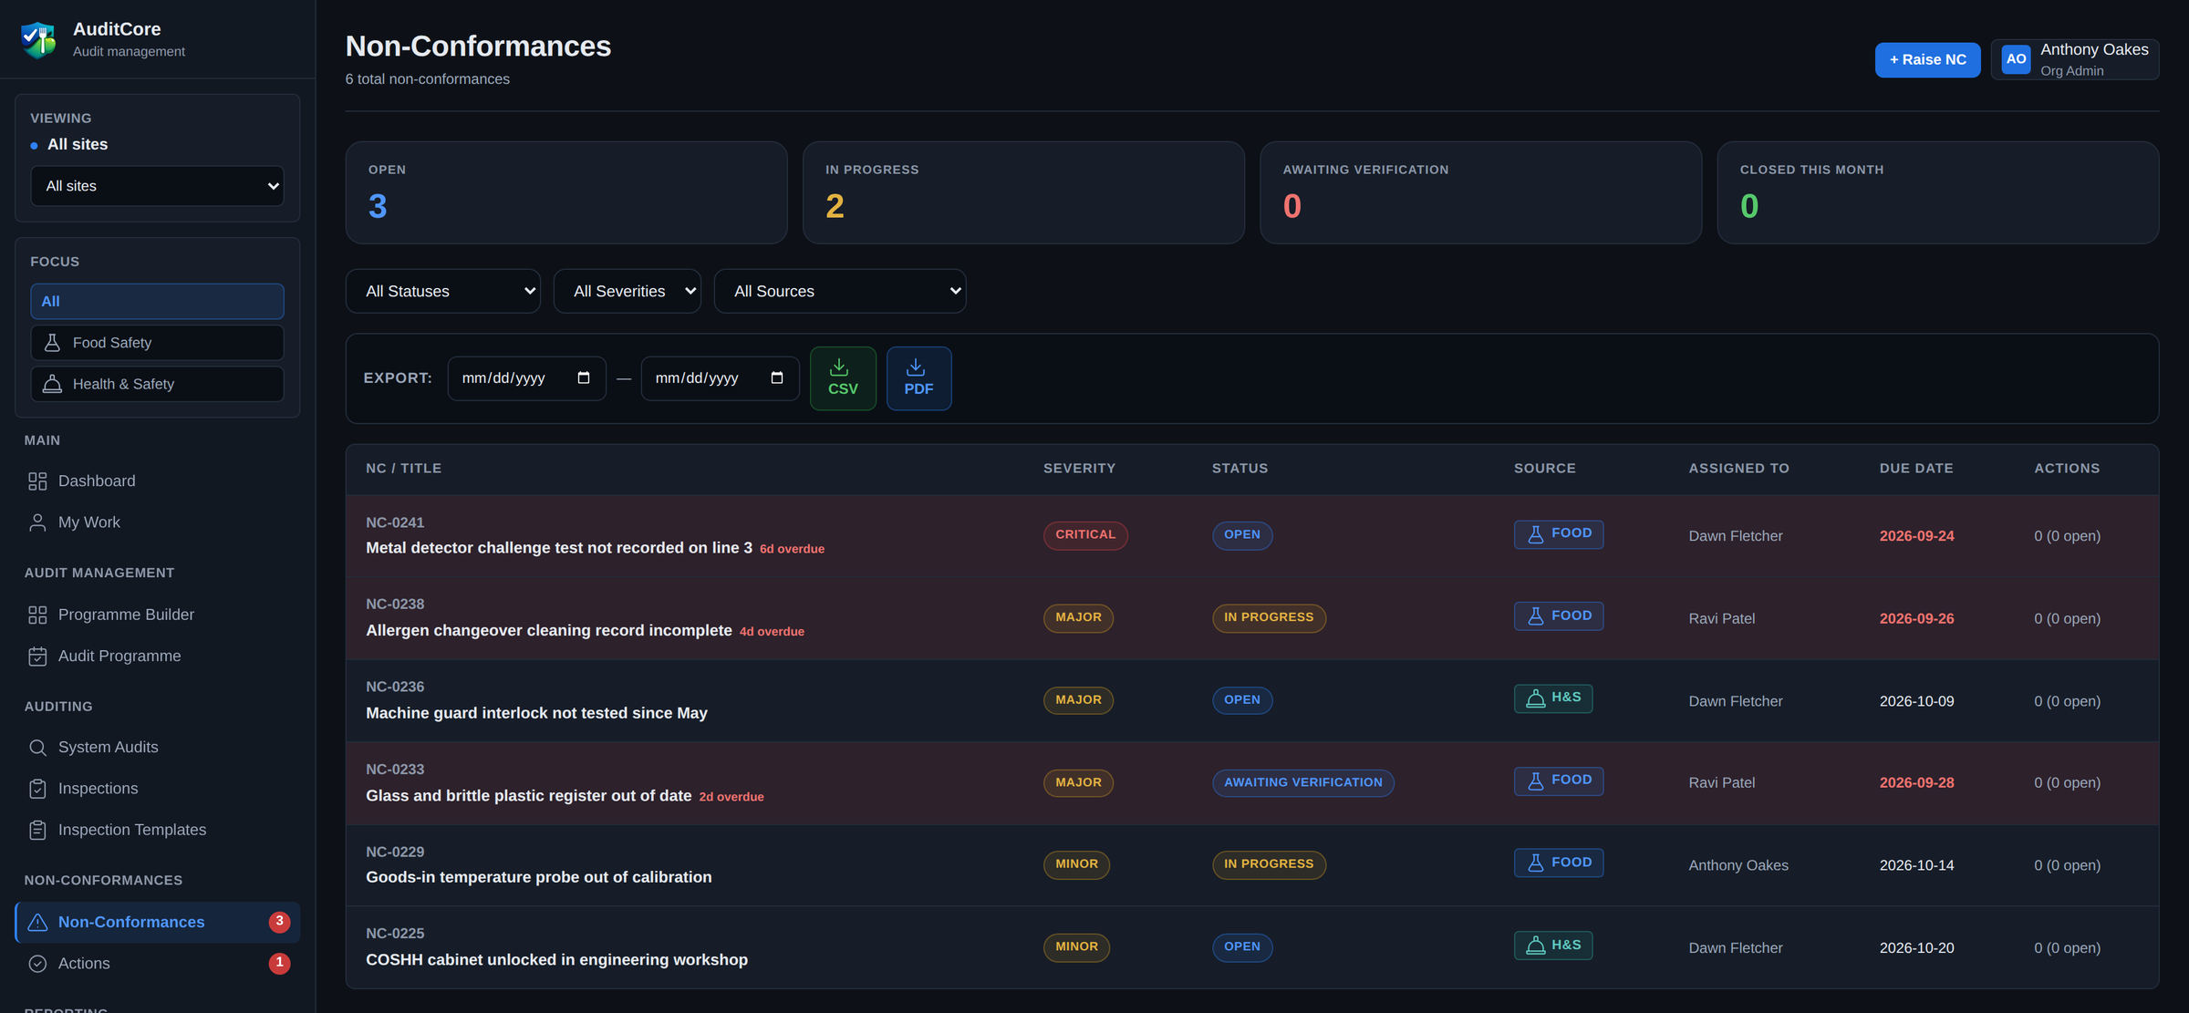Image resolution: width=2189 pixels, height=1013 pixels.
Task: Open calendar picker on end date
Action: 777,378
